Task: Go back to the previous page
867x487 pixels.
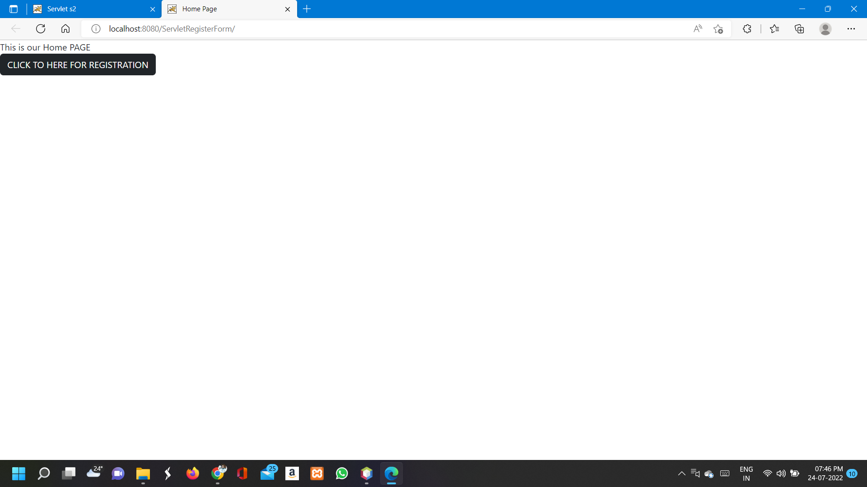Action: 16,29
